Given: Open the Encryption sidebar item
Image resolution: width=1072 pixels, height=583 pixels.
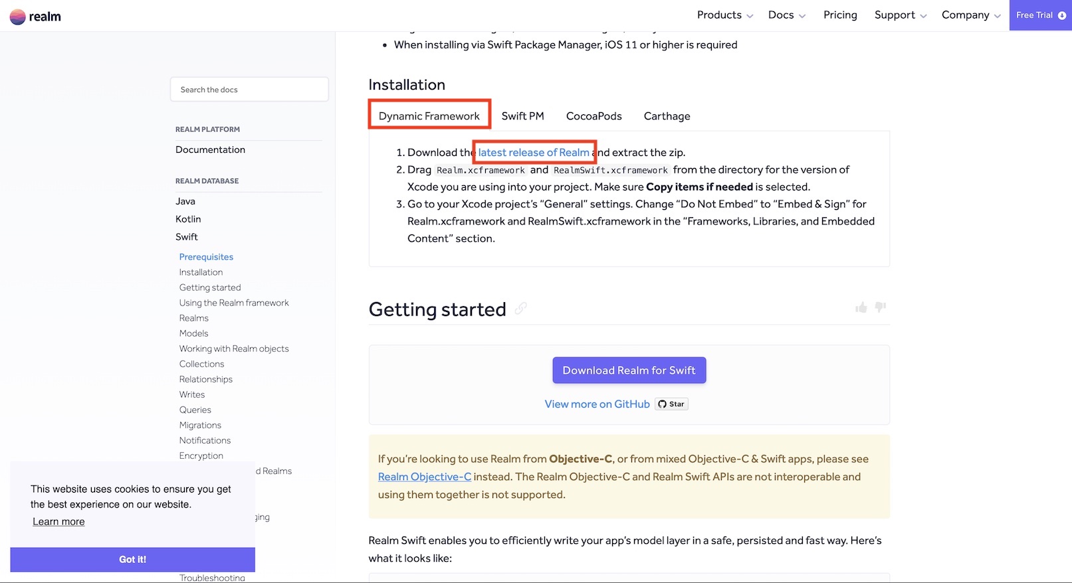Looking at the screenshot, I should point(201,456).
